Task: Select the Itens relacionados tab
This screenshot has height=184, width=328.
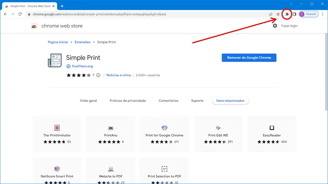Action: (x=230, y=101)
